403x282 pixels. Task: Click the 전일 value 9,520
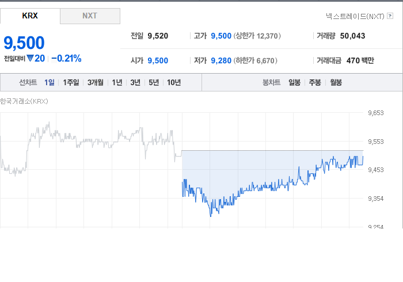click(158, 36)
